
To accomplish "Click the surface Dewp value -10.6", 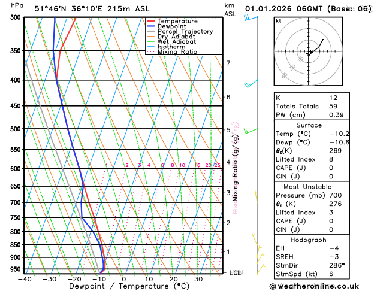I will point(339,142).
